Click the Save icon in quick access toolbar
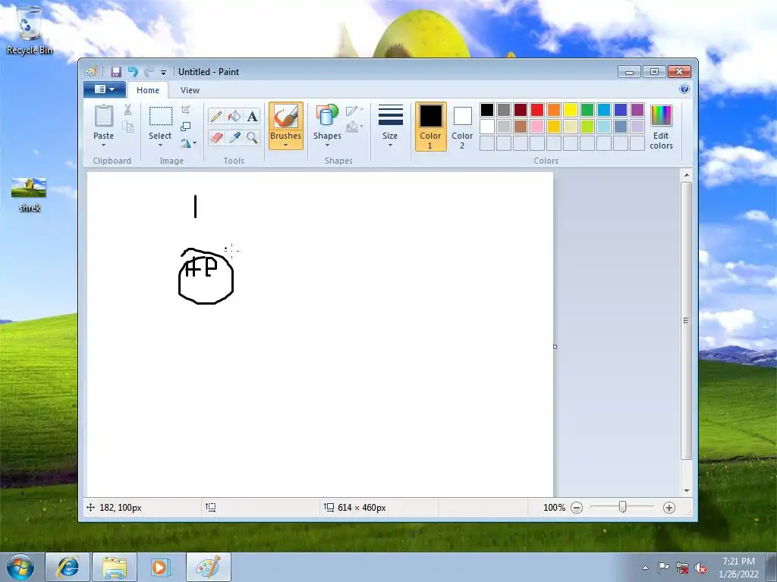777x582 pixels. click(x=116, y=72)
